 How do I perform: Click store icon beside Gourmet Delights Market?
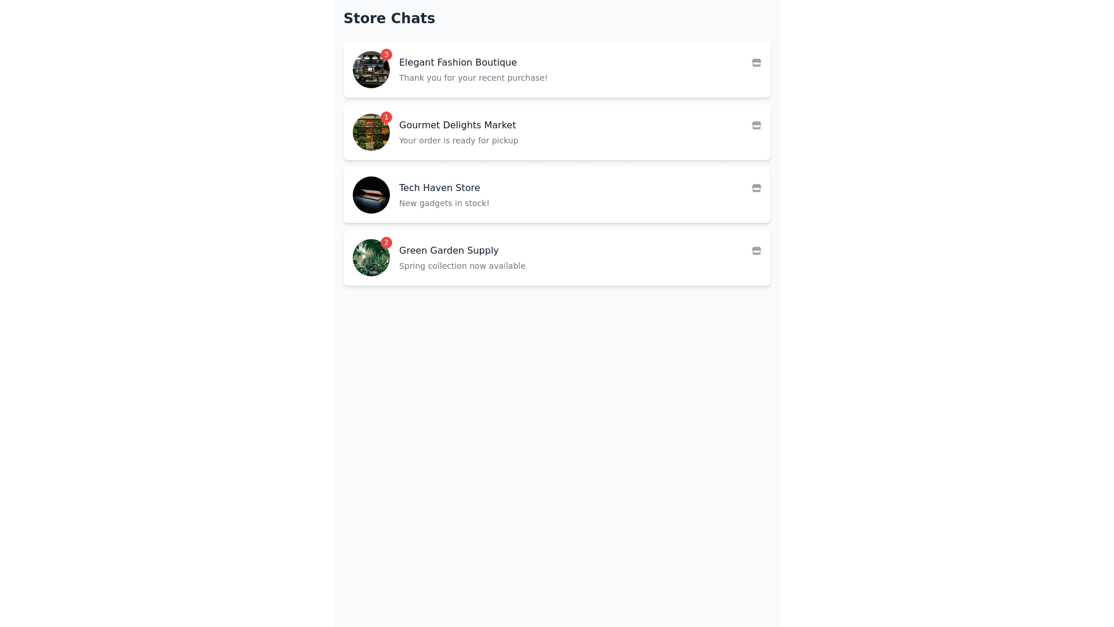tap(756, 125)
